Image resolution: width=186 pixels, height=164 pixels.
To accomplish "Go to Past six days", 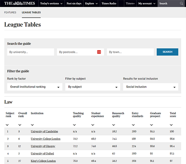I will pyautogui.click(x=74, y=4).
